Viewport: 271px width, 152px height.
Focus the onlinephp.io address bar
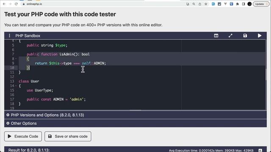pyautogui.click(x=104, y=4)
